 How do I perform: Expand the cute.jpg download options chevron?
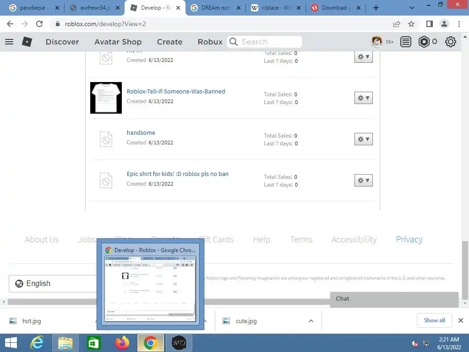311,321
